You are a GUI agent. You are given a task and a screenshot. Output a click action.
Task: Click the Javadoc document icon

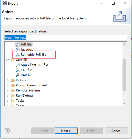pos(18,49)
